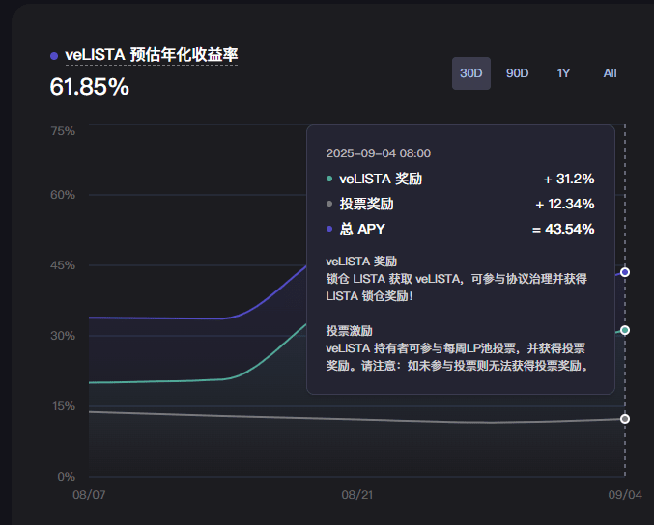This screenshot has width=654, height=525.
Task: Click the green veLISTA reward chart marker
Action: point(625,330)
